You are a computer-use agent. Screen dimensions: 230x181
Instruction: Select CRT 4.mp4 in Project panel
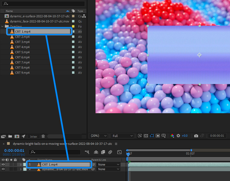[22, 47]
